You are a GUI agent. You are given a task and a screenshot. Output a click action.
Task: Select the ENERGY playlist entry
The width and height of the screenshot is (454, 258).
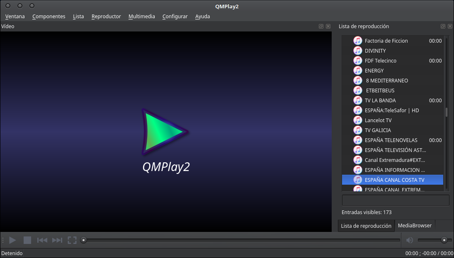pyautogui.click(x=393, y=70)
